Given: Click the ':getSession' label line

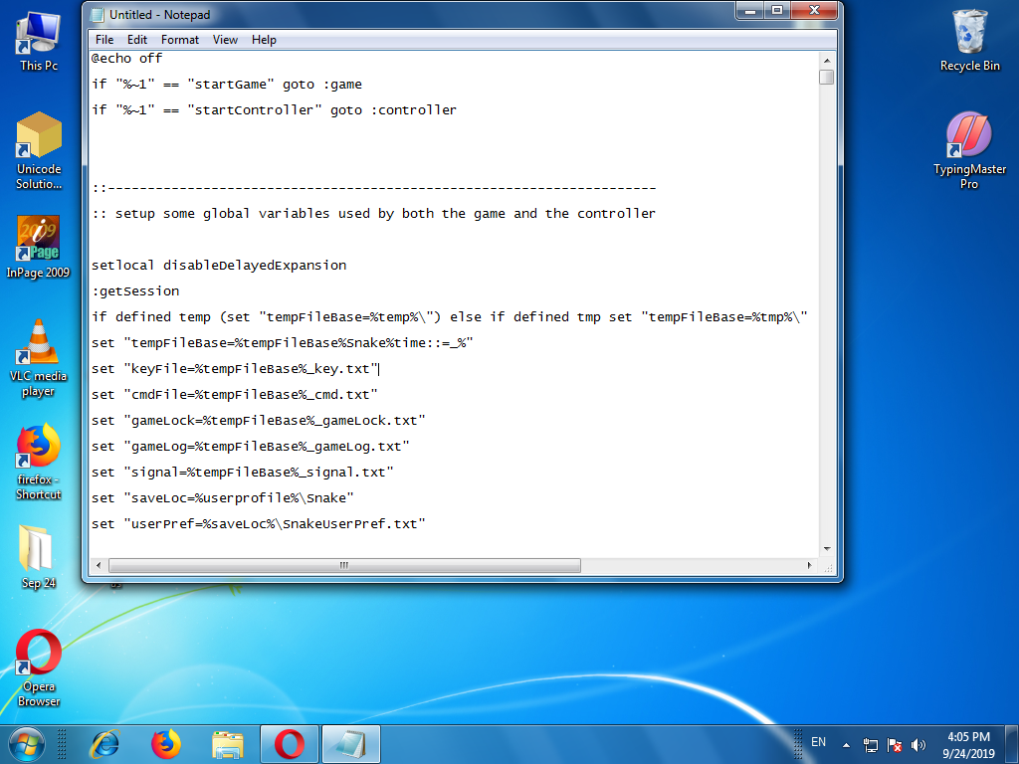Looking at the screenshot, I should pyautogui.click(x=135, y=291).
